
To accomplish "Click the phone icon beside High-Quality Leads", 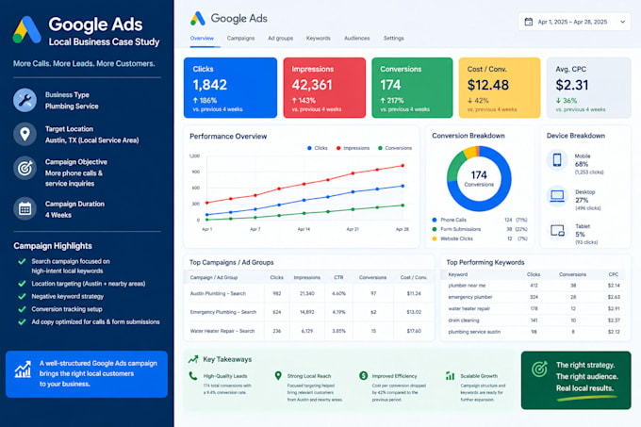I will point(193,375).
